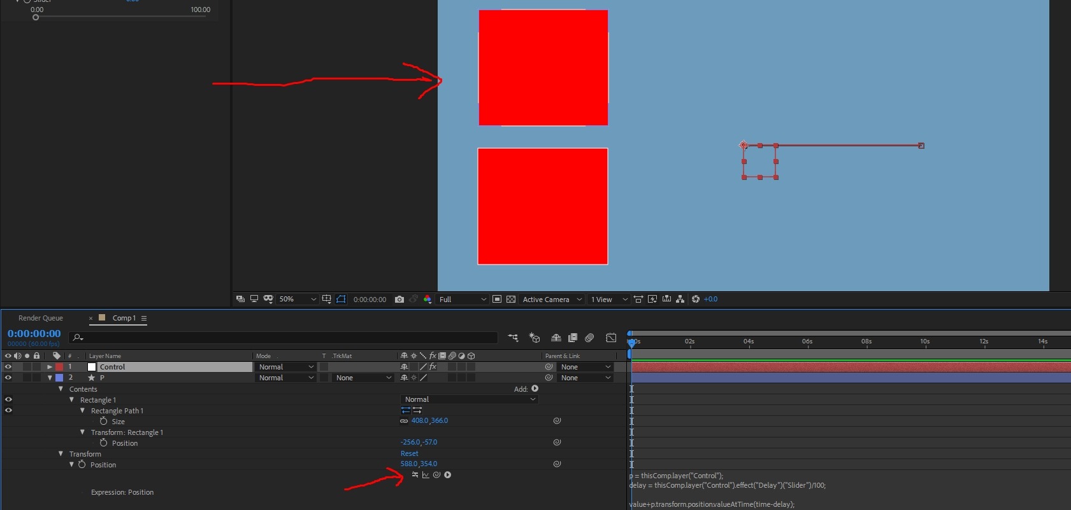
Task: Open the show channel color management icon
Action: (428, 299)
